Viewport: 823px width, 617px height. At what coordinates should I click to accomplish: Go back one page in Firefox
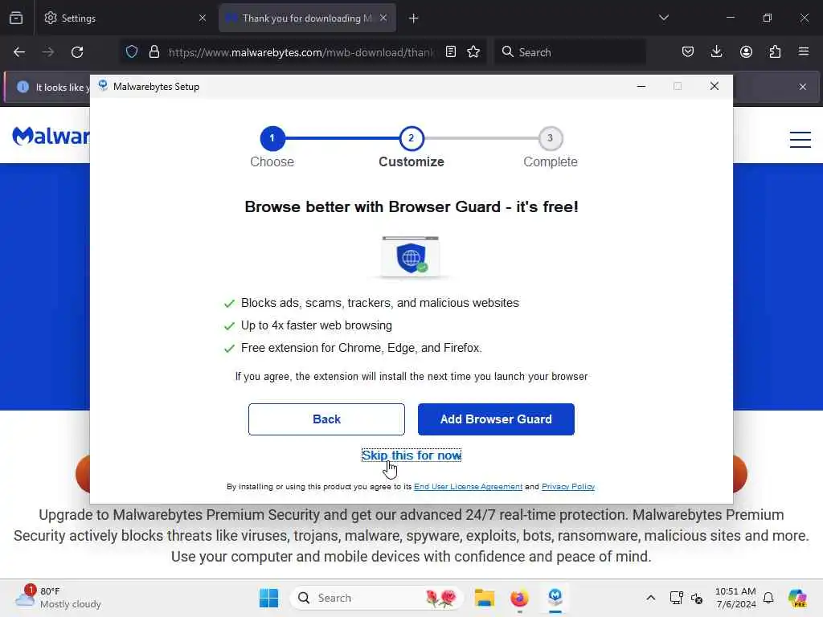pyautogui.click(x=19, y=52)
